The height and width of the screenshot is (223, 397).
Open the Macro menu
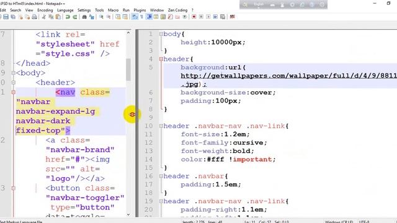click(113, 10)
